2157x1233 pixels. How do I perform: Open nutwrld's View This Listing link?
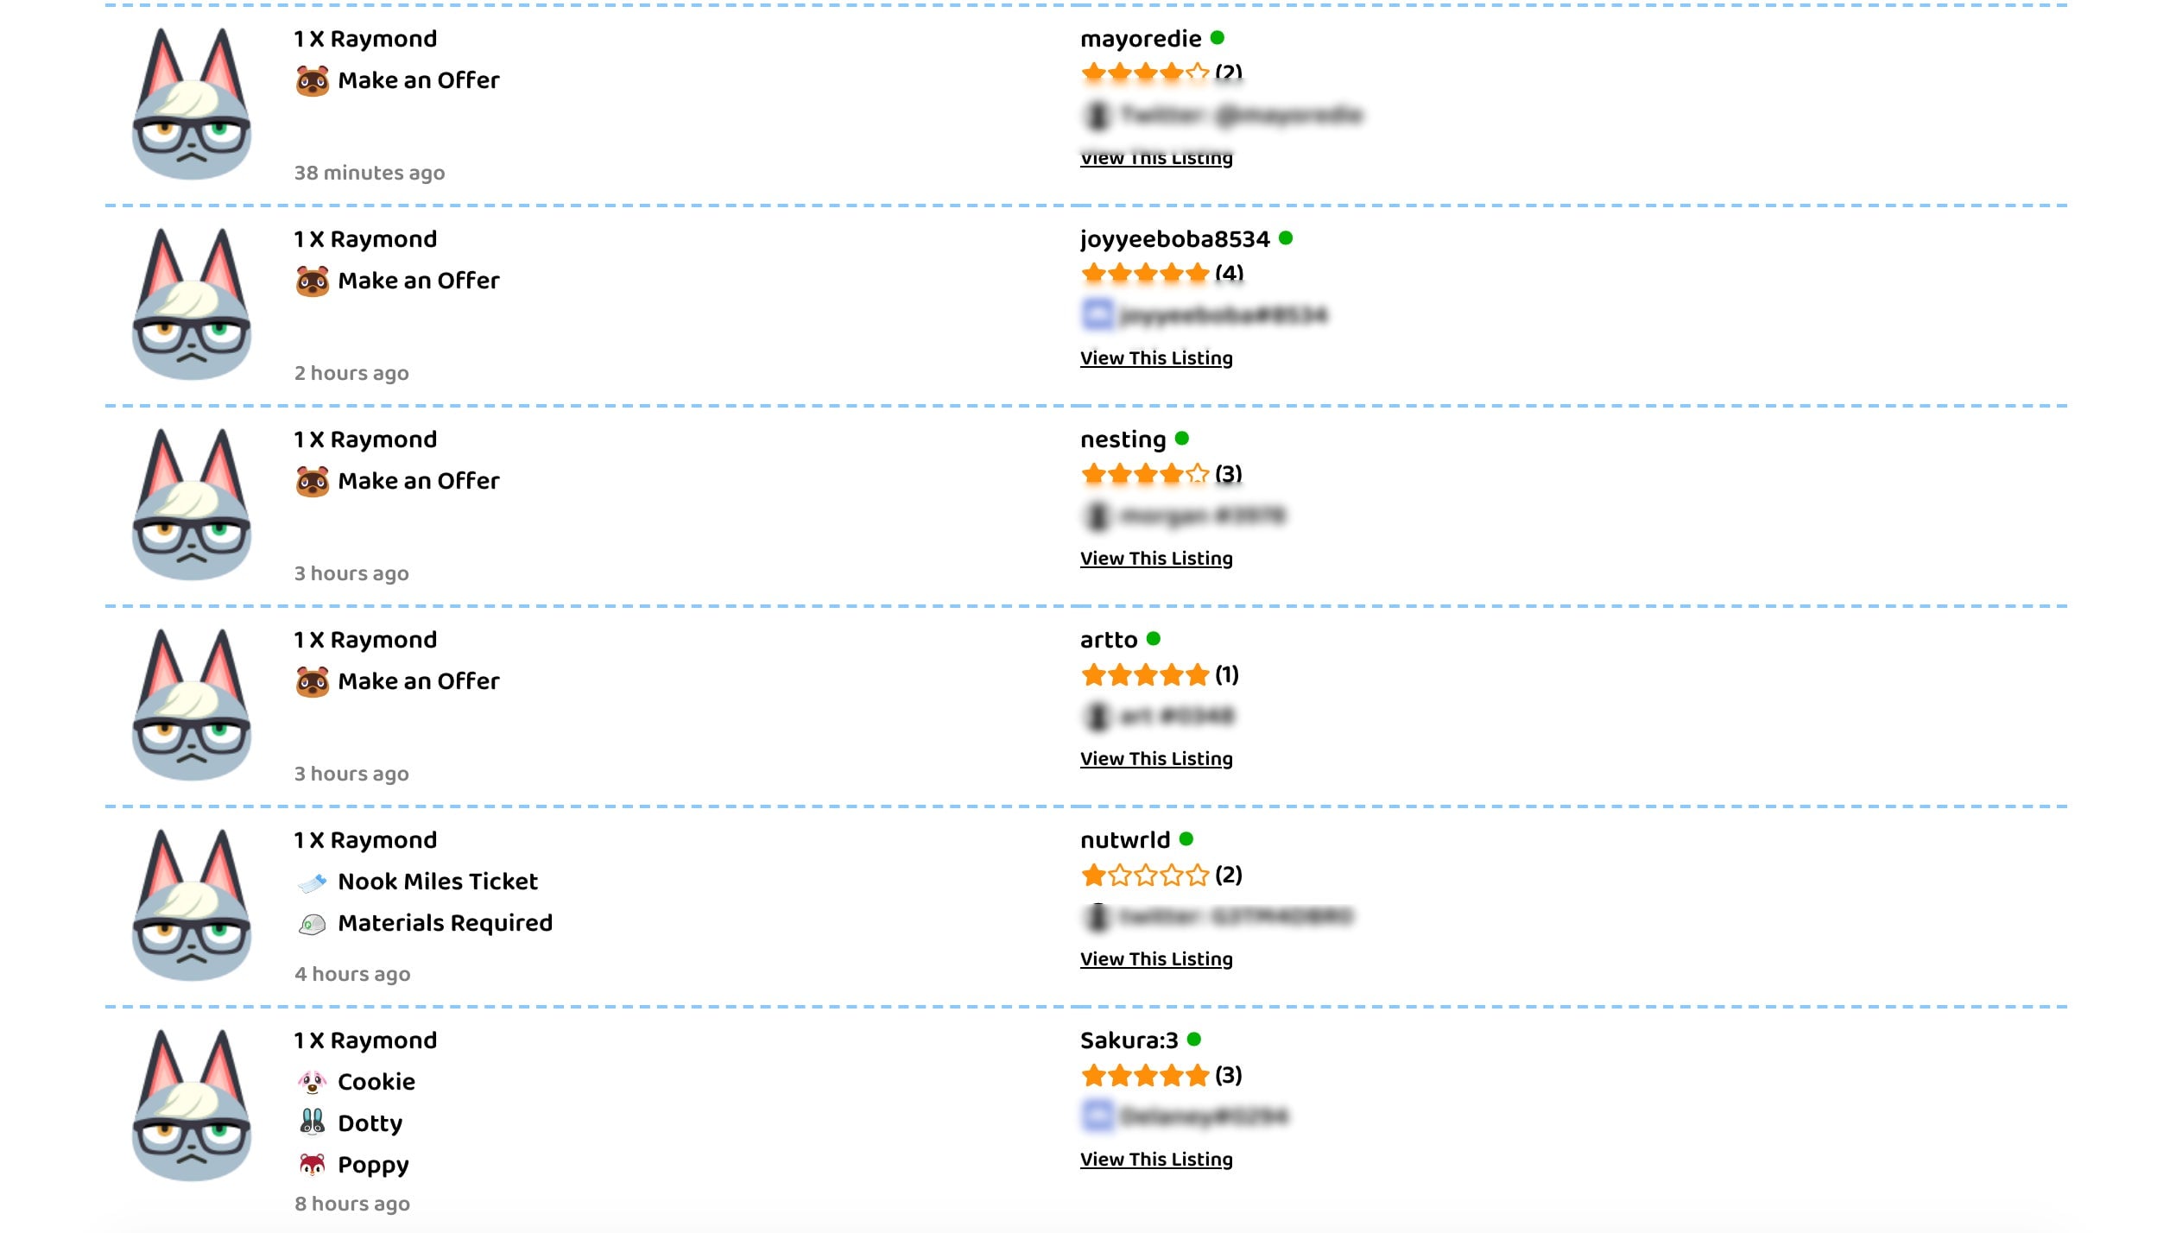coord(1155,959)
